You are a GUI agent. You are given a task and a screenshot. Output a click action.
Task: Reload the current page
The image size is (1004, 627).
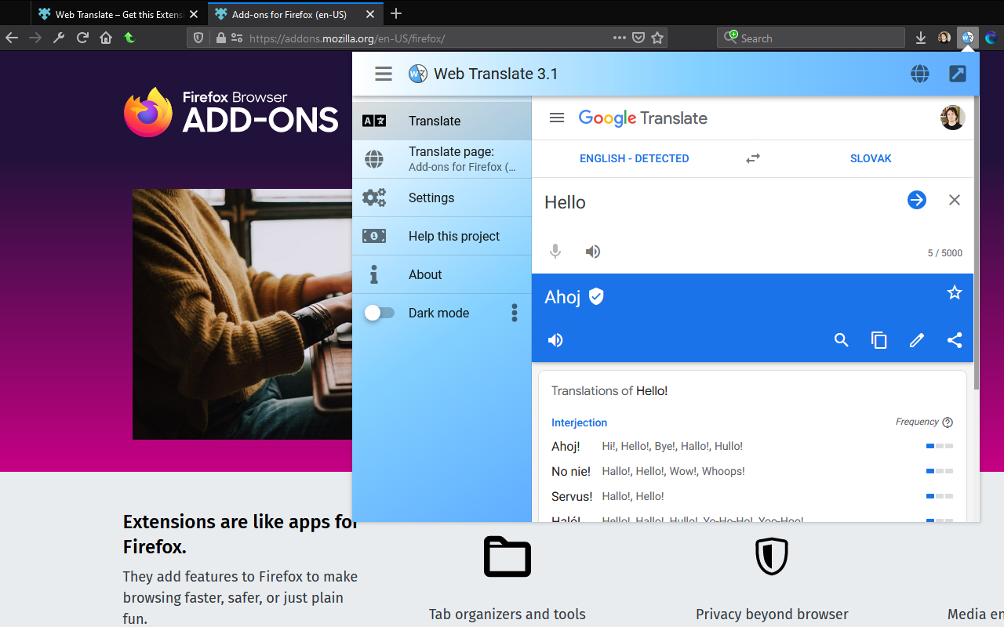(x=82, y=38)
